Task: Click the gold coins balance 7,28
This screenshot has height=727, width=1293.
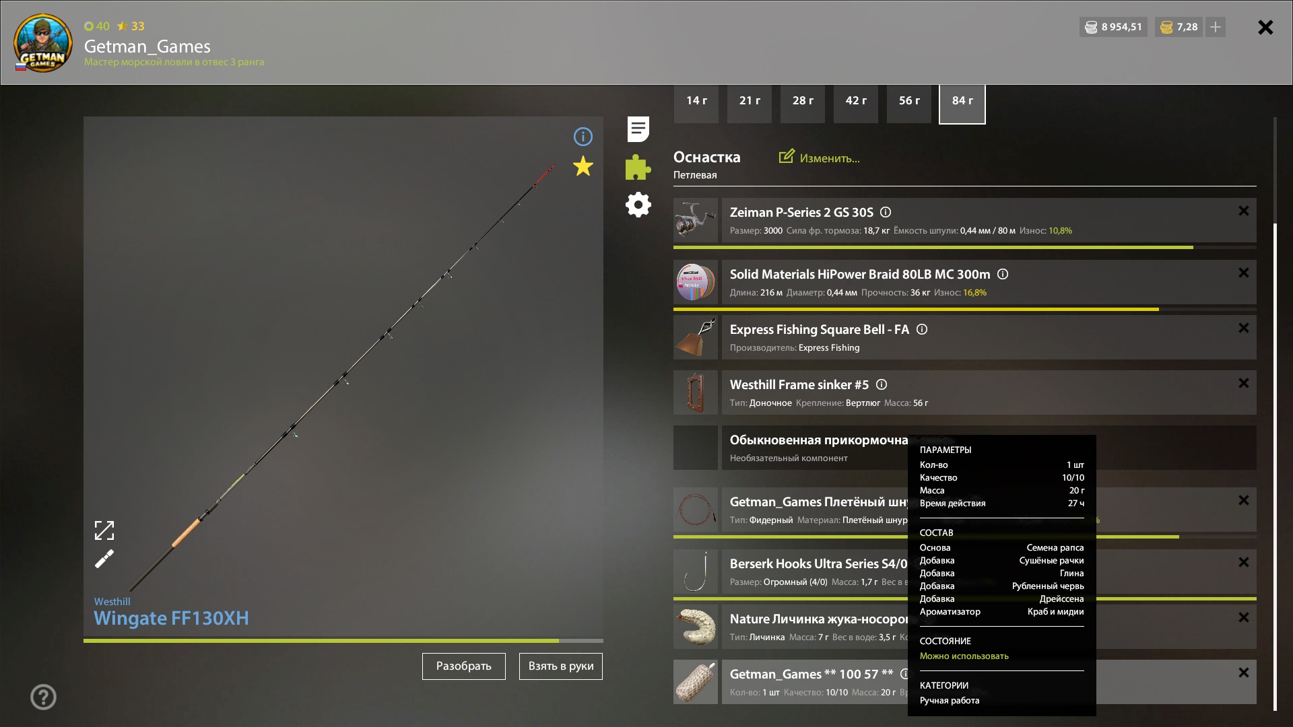Action: coord(1179,27)
